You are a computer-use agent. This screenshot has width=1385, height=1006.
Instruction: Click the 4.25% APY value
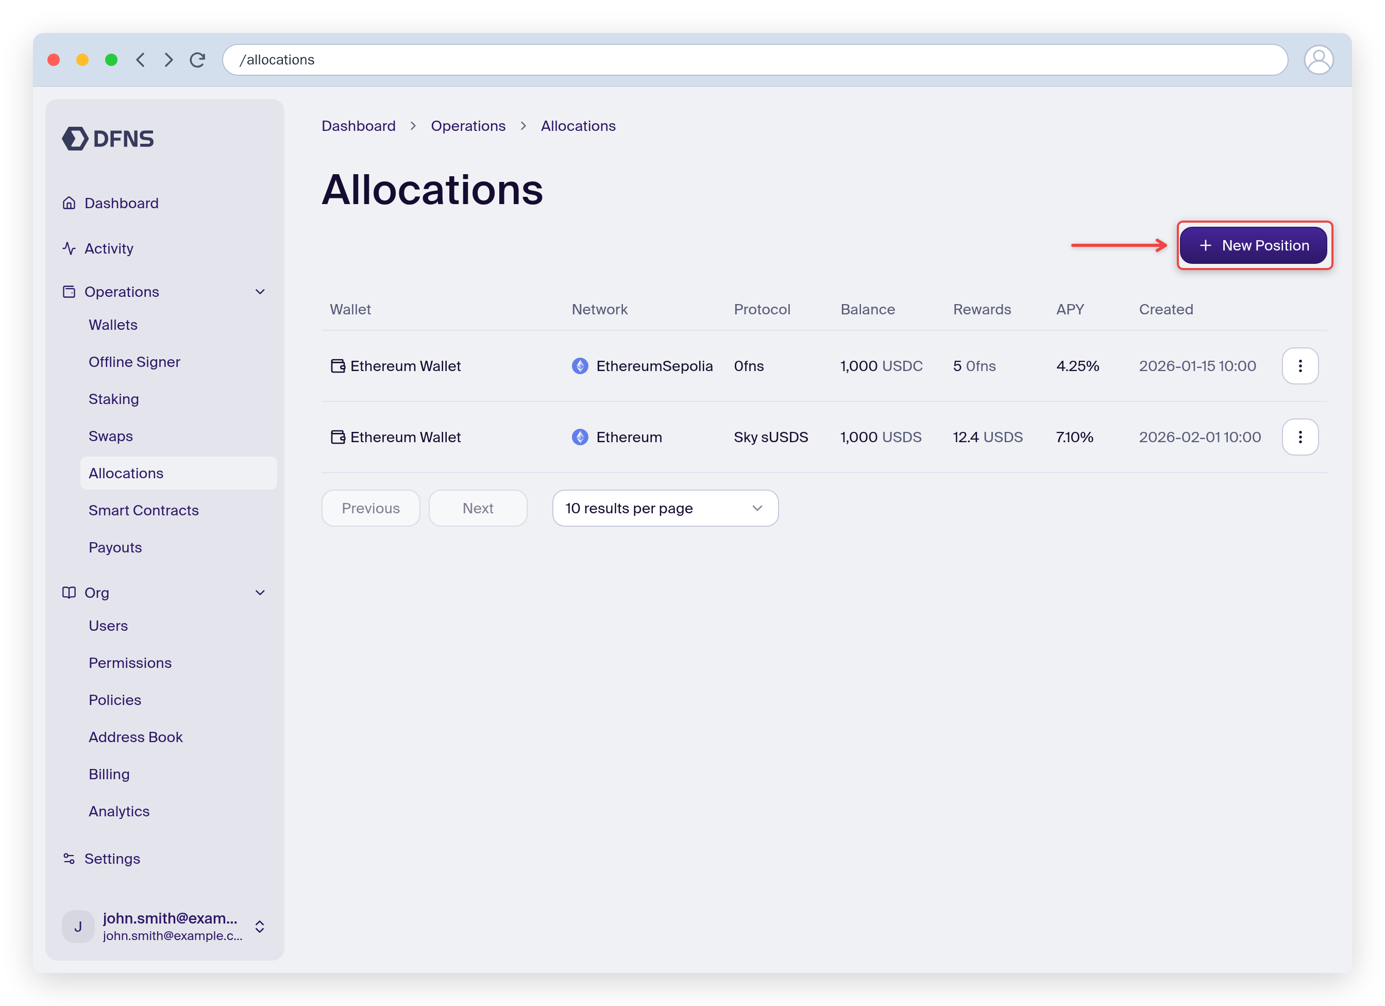tap(1078, 366)
